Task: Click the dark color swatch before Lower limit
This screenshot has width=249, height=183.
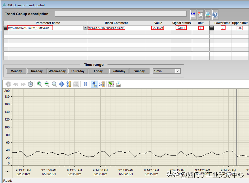Action: [211, 28]
